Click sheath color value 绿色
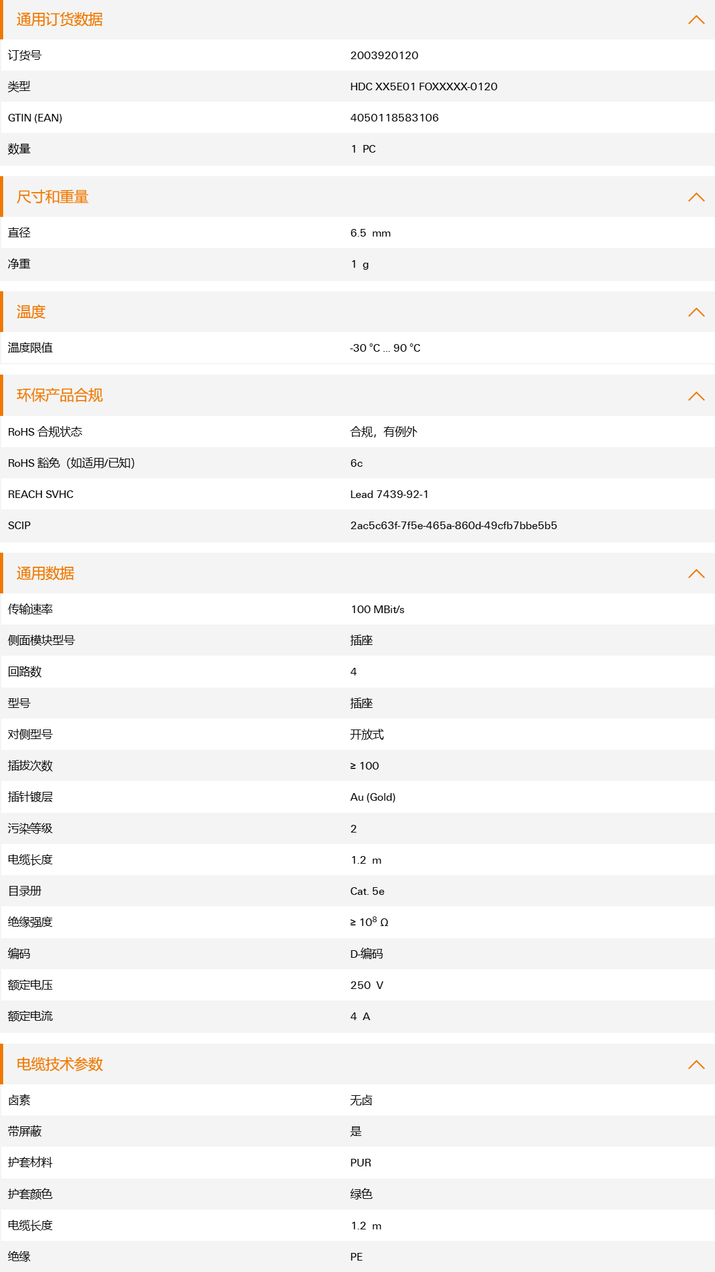 362,1194
